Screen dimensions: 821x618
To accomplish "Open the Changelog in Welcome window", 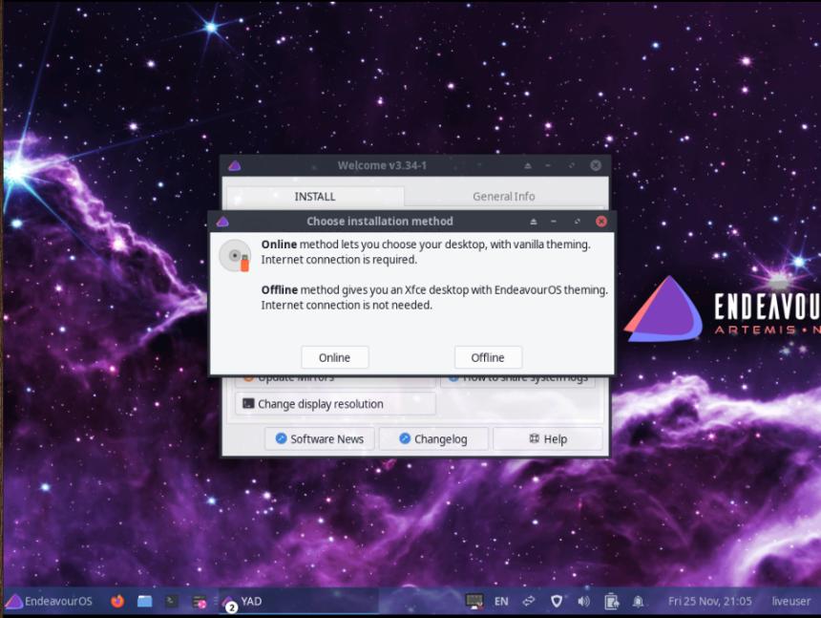I will pyautogui.click(x=433, y=438).
